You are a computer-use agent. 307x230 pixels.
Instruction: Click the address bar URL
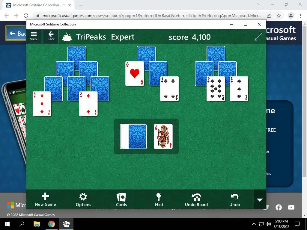[x=152, y=16]
